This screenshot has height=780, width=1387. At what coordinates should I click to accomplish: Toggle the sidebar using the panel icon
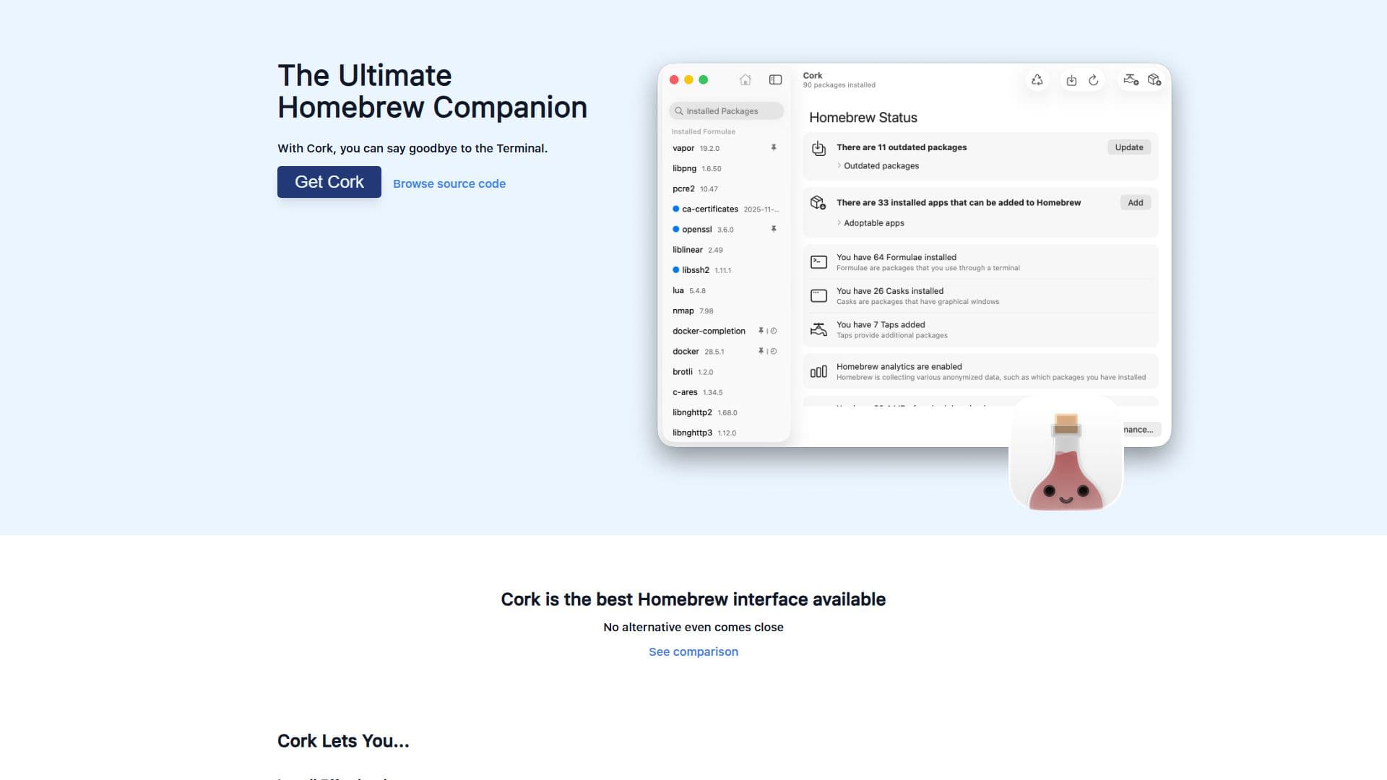pos(775,79)
